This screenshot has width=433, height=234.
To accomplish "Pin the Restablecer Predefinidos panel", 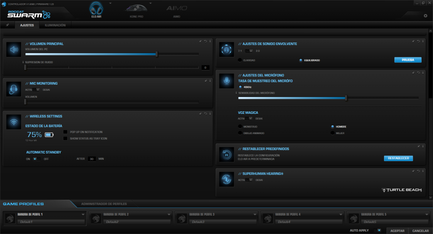I will pyautogui.click(x=418, y=146).
